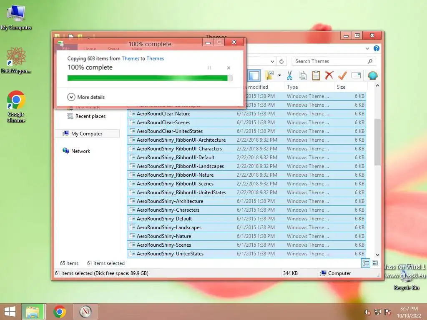Click the blue Help question mark icon
Image resolution: width=427 pixels, height=320 pixels.
point(377,48)
